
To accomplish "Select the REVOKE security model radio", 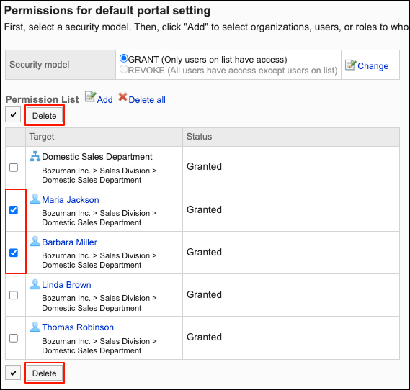I will [123, 69].
